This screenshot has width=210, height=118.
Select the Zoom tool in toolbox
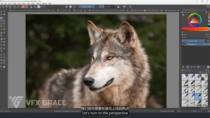point(1,67)
